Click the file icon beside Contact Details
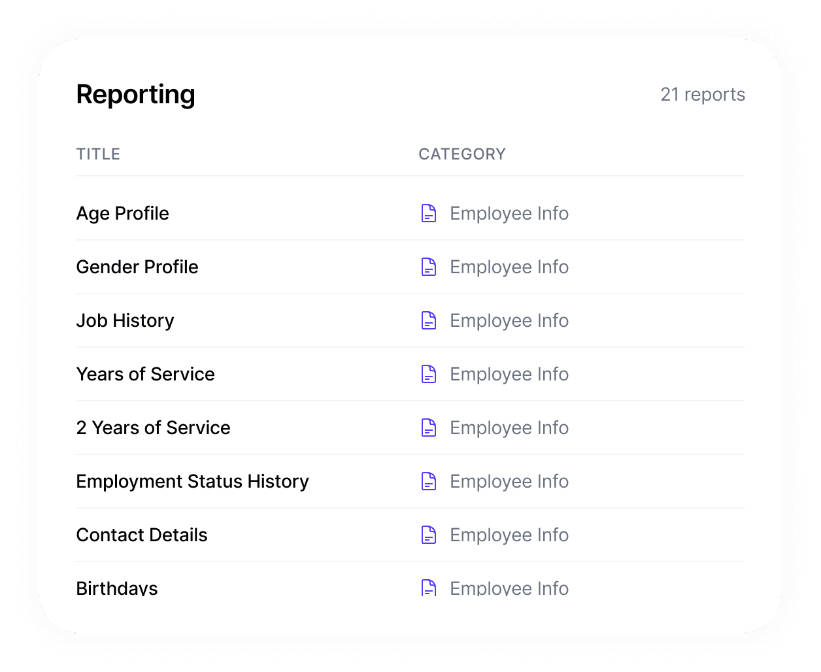The image size is (821, 672). pyautogui.click(x=429, y=535)
